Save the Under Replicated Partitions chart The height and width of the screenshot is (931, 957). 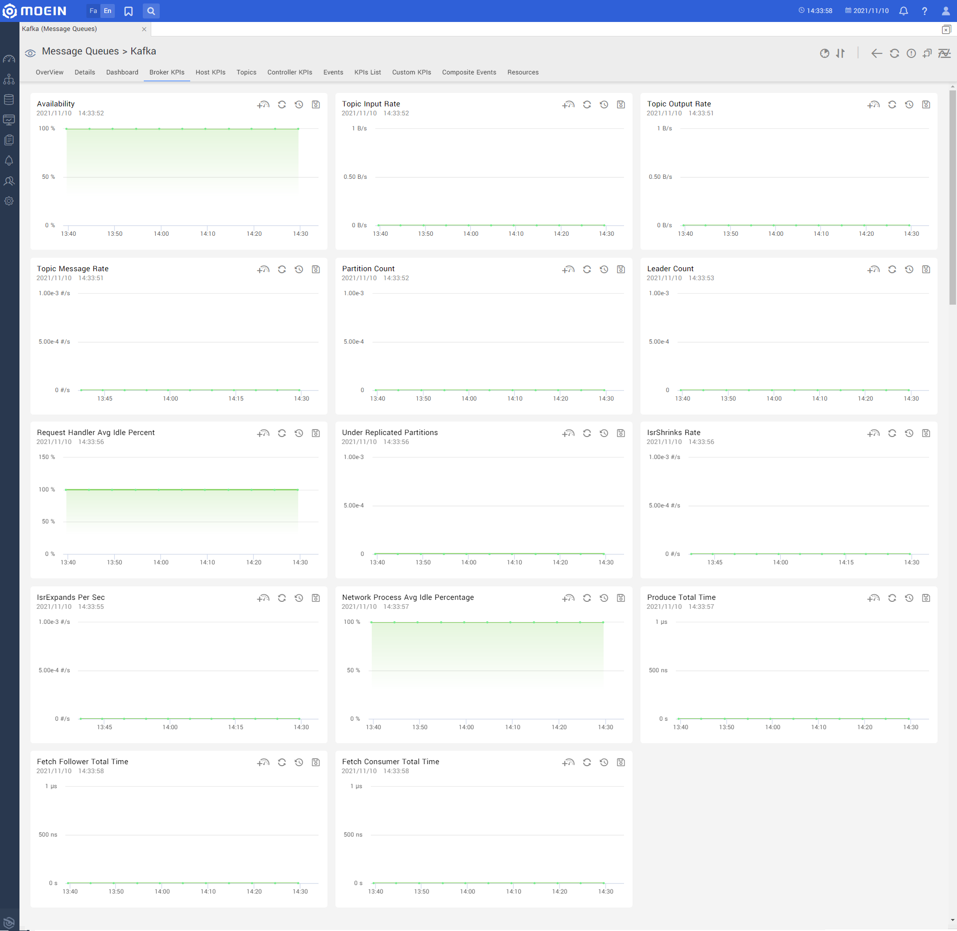621,434
